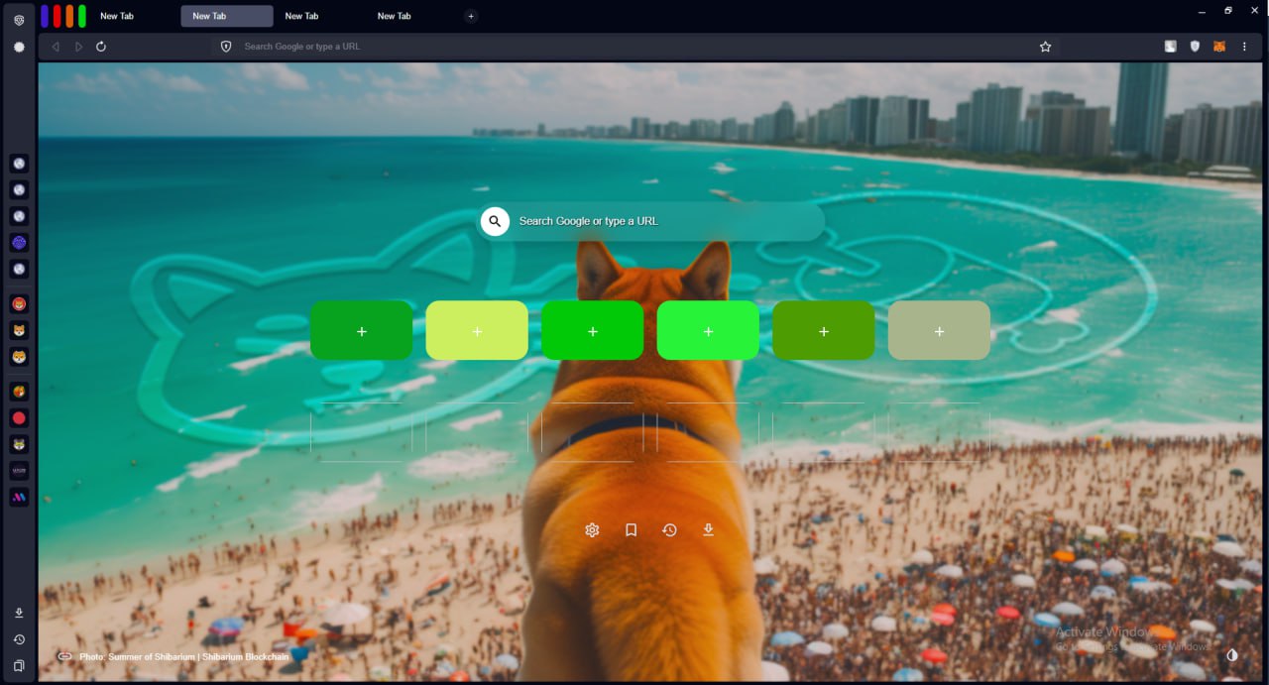Click the MetaMask fox extension icon
1269x685 pixels.
point(1219,47)
